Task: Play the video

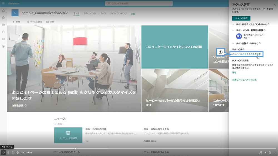Action: click(x=3, y=152)
